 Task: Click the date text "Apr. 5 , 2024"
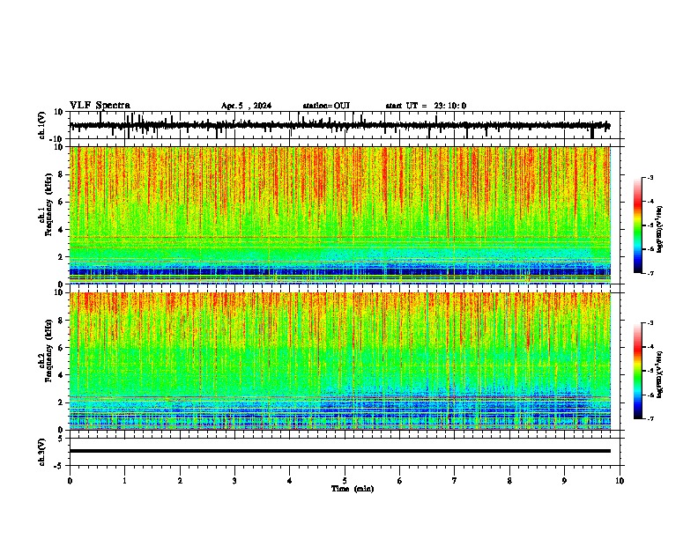point(246,106)
